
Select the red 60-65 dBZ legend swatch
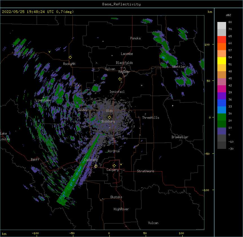coord(222,40)
